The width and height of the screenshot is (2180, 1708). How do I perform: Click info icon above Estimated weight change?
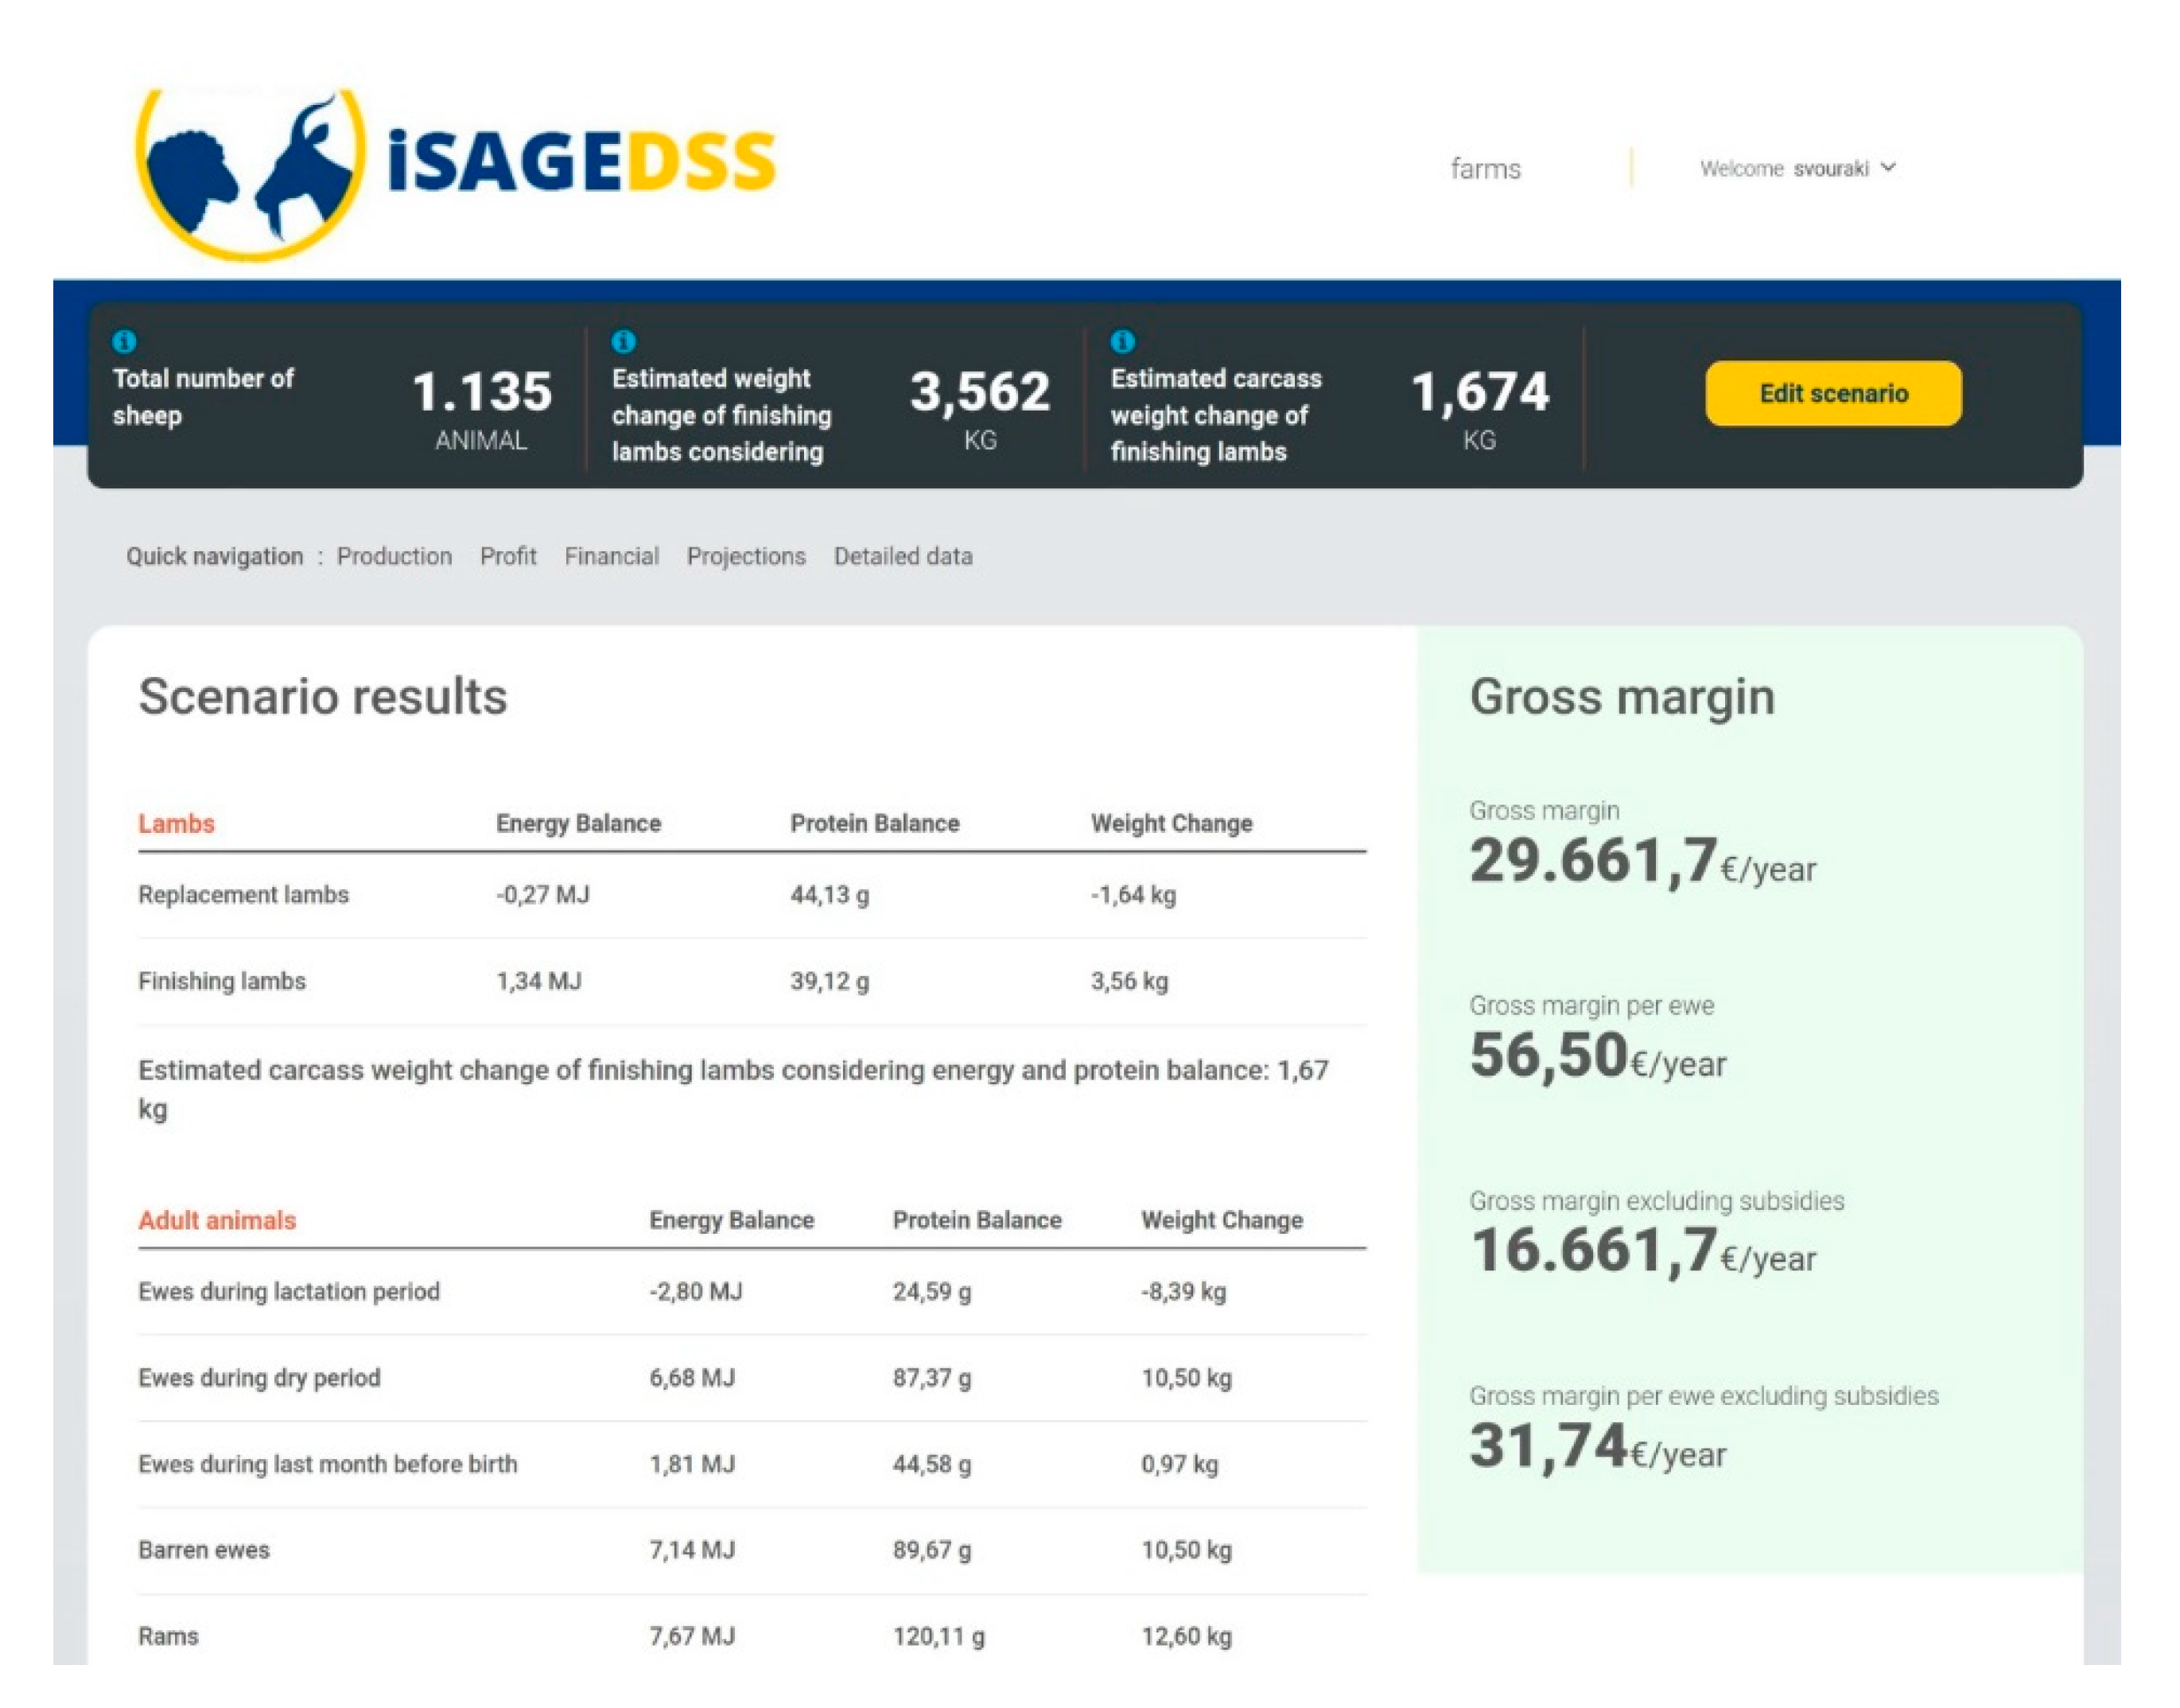(x=624, y=342)
